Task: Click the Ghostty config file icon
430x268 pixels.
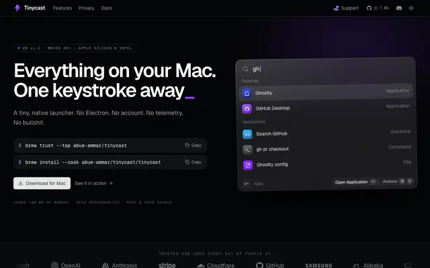Action: (x=248, y=165)
